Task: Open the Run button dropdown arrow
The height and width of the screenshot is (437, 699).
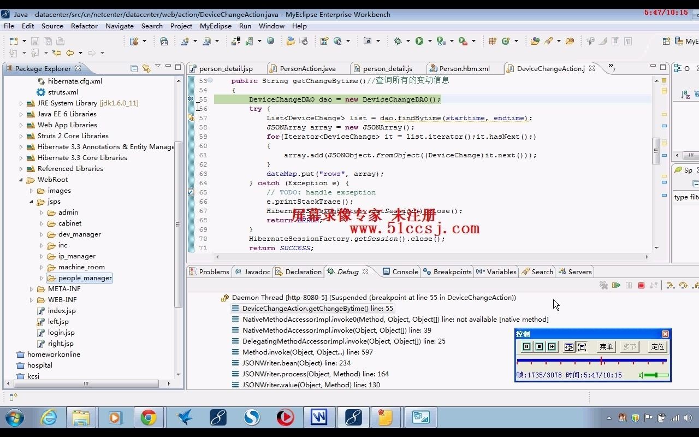Action: [x=431, y=41]
